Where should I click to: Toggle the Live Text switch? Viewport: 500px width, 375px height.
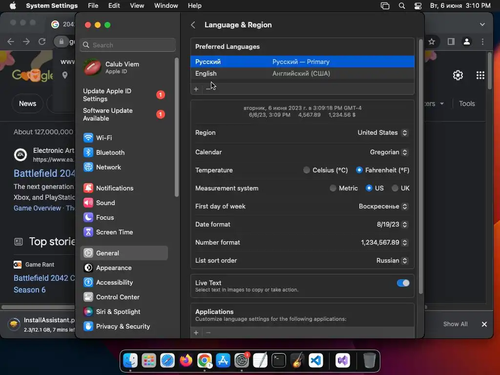click(403, 283)
